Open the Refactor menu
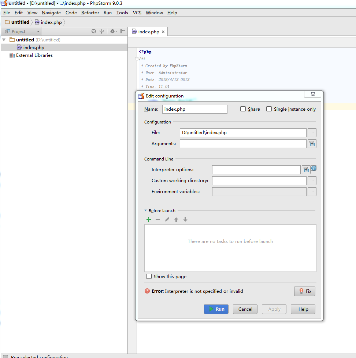Image resolution: width=356 pixels, height=358 pixels. pos(90,13)
